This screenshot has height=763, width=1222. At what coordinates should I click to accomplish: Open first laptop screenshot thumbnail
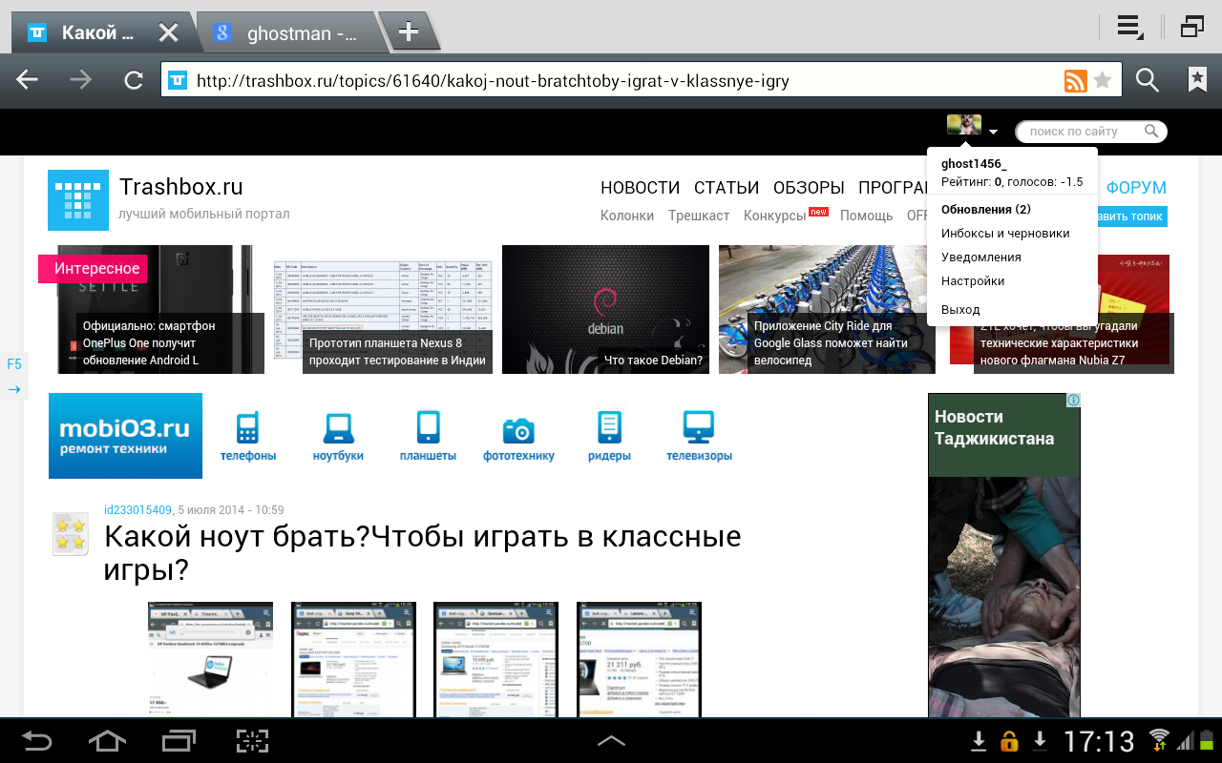click(210, 659)
